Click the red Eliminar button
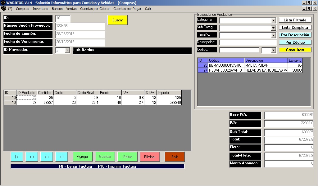 click(x=150, y=157)
